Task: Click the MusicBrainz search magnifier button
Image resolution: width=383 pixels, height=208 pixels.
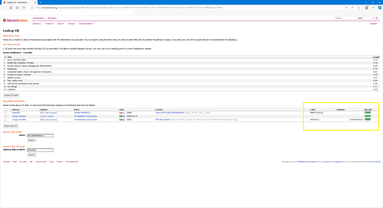Action: point(377,18)
